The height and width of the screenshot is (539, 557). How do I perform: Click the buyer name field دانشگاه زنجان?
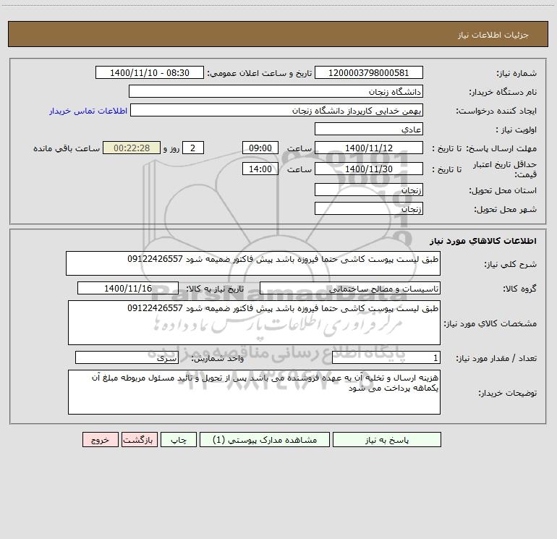click(x=276, y=91)
